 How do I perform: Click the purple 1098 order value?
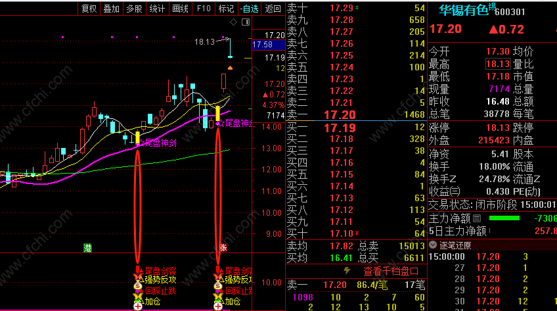tap(303, 297)
